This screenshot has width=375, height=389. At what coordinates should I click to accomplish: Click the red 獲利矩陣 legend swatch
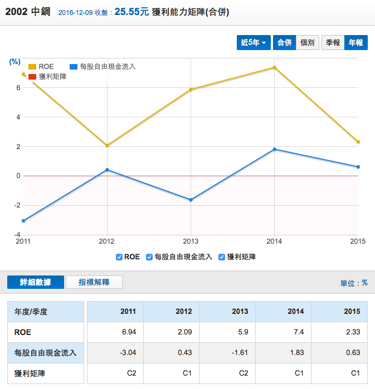click(x=32, y=76)
